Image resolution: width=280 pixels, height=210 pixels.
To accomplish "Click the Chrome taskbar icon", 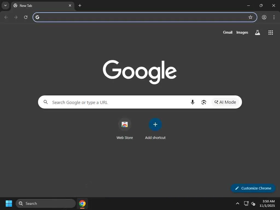I will tap(82, 203).
